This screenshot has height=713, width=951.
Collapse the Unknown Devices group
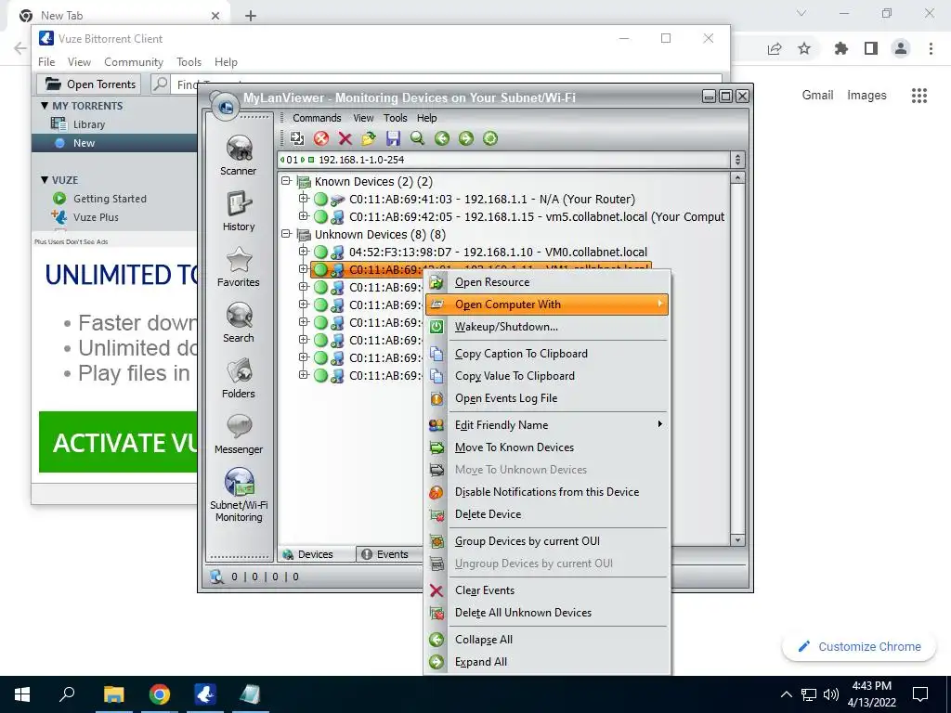pos(286,234)
